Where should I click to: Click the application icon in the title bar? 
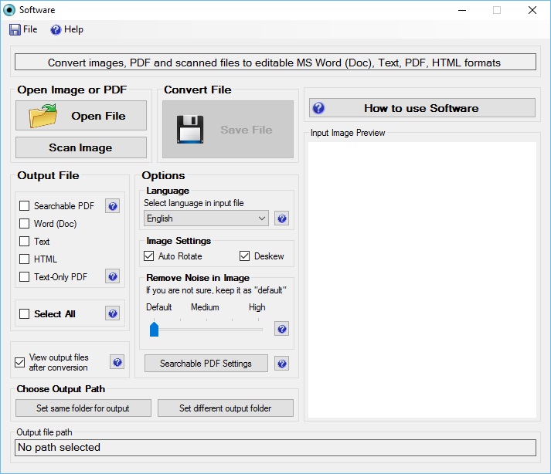9,10
